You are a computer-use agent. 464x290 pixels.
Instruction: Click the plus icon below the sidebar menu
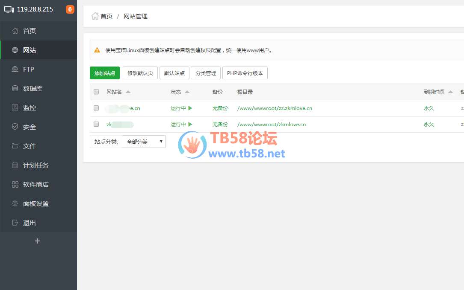(x=38, y=241)
